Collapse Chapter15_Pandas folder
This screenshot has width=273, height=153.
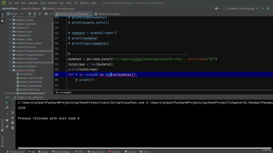click(10, 70)
